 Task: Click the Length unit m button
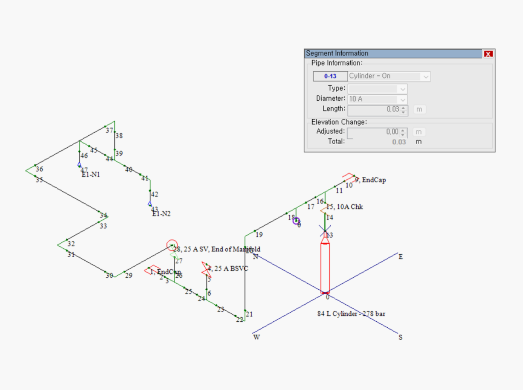tap(419, 110)
